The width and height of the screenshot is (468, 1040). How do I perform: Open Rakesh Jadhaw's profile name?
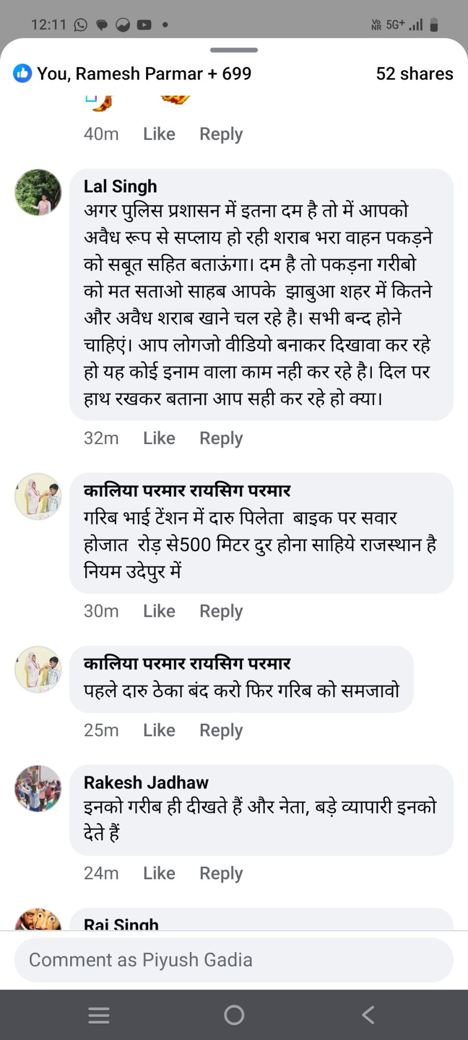pyautogui.click(x=146, y=782)
